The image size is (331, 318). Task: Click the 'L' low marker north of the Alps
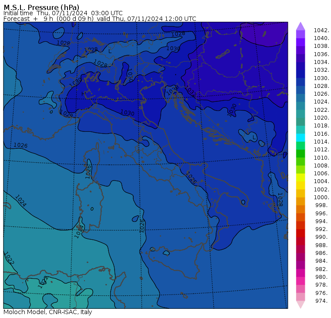pos(110,51)
